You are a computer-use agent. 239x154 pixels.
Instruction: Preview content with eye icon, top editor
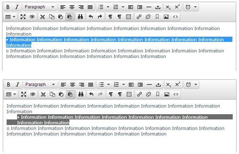tap(32, 17)
